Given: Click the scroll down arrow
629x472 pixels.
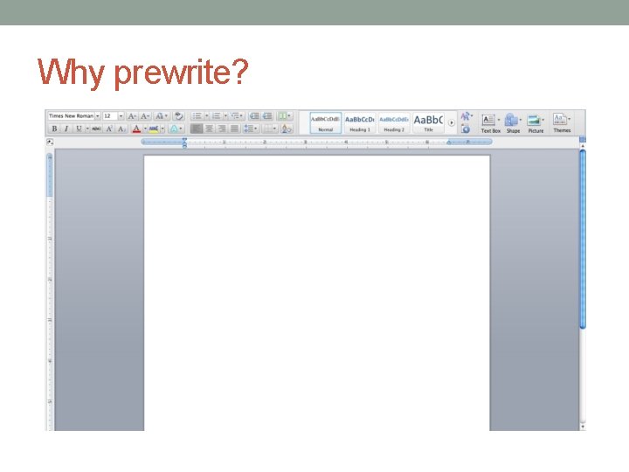Looking at the screenshot, I should click(583, 427).
